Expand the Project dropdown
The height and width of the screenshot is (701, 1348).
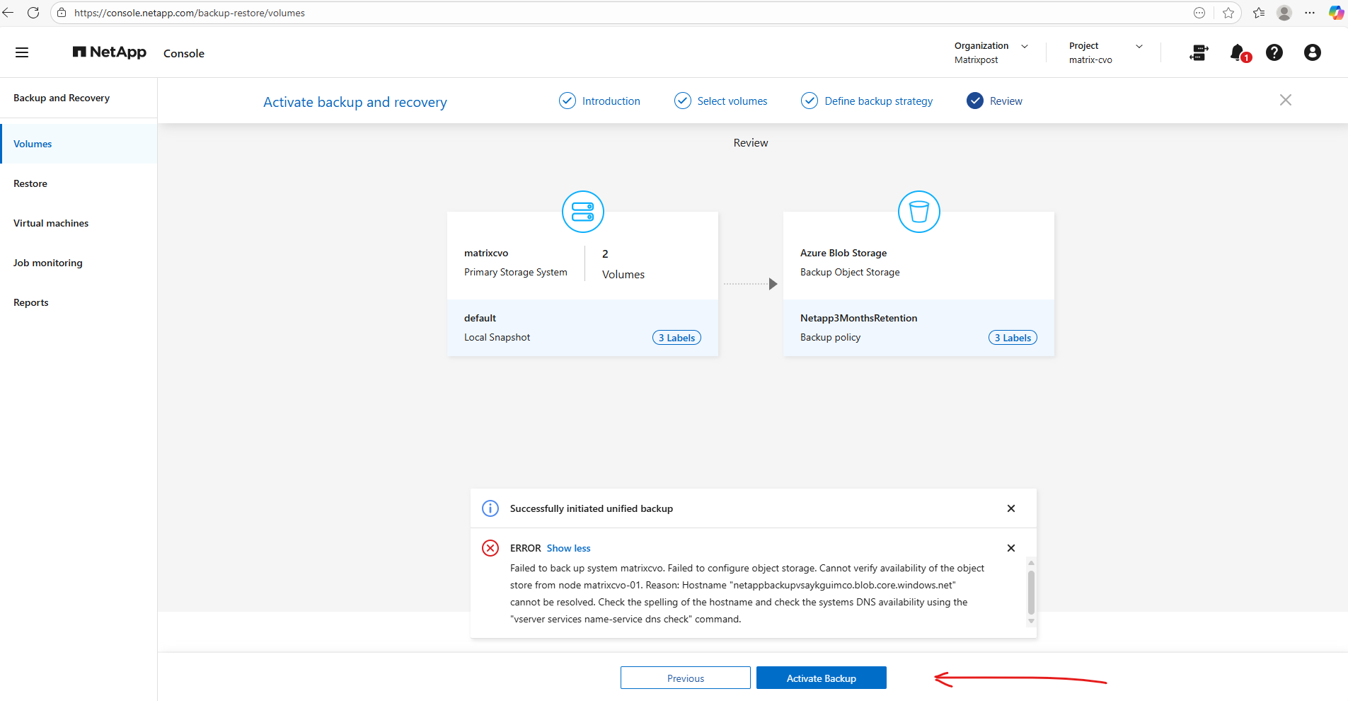(1139, 46)
